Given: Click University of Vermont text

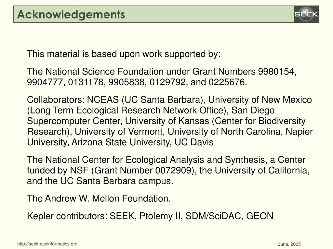Looking at the screenshot, I should point(119,132).
